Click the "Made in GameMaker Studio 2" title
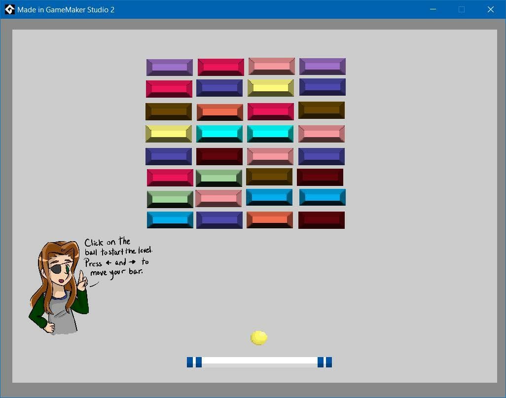 (x=66, y=10)
